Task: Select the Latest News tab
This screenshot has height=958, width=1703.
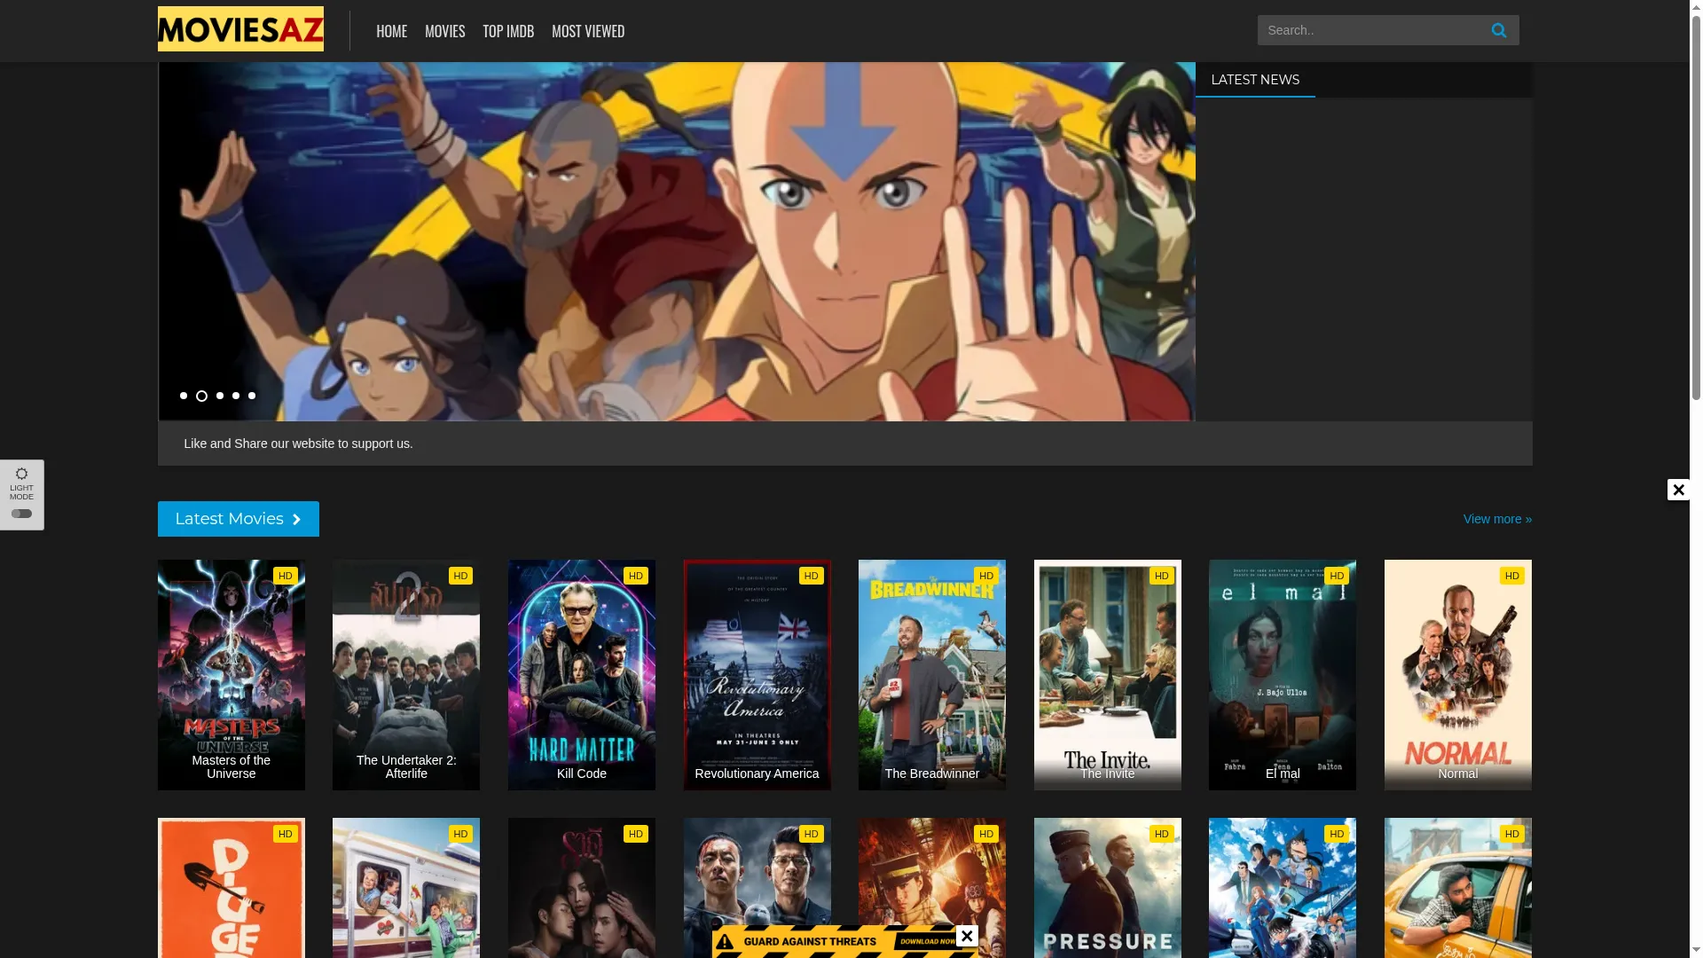Action: click(x=1255, y=80)
